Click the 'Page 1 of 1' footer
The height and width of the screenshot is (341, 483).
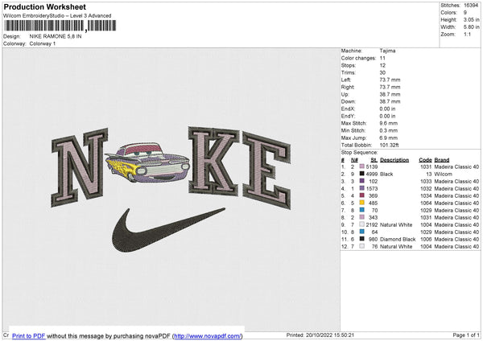466,335
